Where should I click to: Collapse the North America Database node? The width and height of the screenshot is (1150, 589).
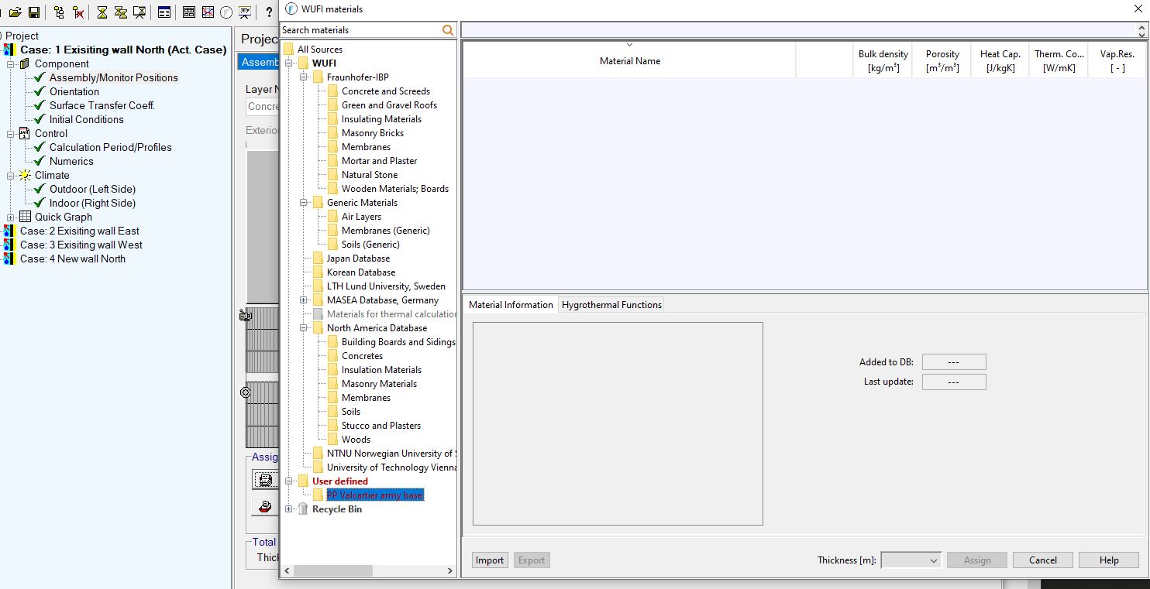(305, 328)
